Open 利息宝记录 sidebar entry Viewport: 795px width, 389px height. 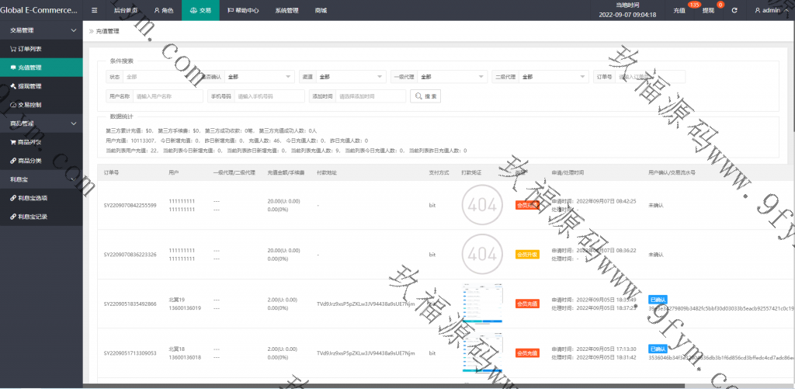(x=33, y=217)
